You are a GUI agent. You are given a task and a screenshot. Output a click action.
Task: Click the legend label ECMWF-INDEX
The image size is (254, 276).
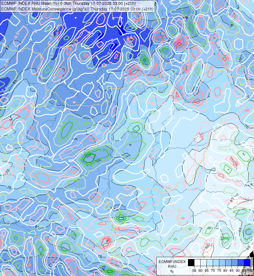[172, 262]
